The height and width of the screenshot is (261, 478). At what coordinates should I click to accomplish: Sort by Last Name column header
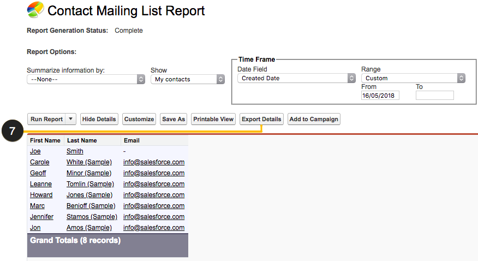82,140
